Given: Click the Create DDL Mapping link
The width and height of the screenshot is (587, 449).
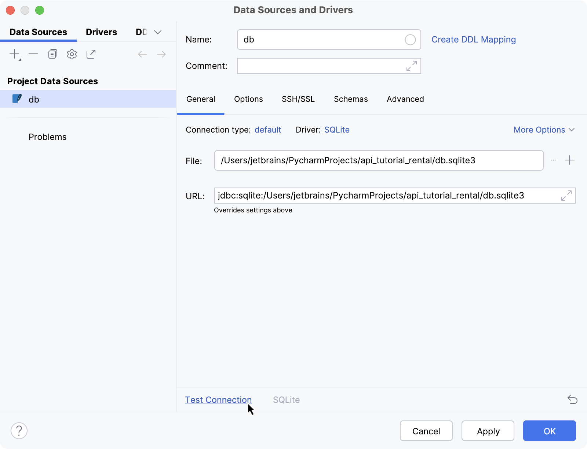Looking at the screenshot, I should pos(474,39).
